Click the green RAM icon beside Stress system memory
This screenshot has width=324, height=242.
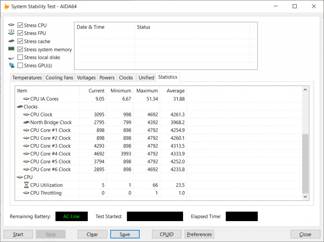[x=12, y=49]
